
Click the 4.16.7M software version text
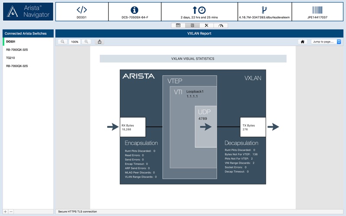(x=264, y=17)
